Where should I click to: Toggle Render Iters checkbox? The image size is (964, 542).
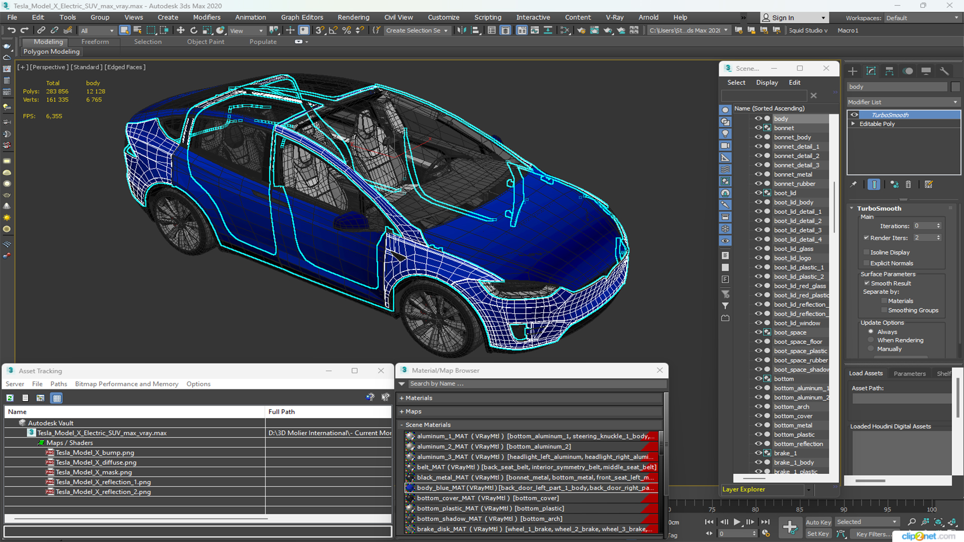[866, 238]
